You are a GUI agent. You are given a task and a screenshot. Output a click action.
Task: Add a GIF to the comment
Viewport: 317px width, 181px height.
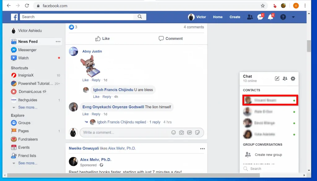(x=189, y=132)
